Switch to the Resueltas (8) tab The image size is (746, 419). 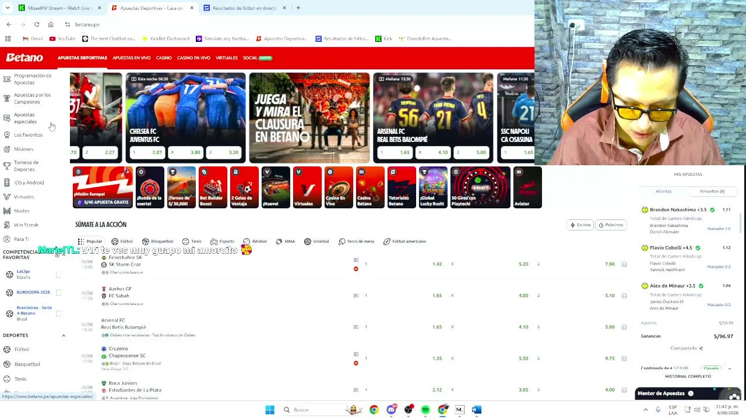point(712,191)
